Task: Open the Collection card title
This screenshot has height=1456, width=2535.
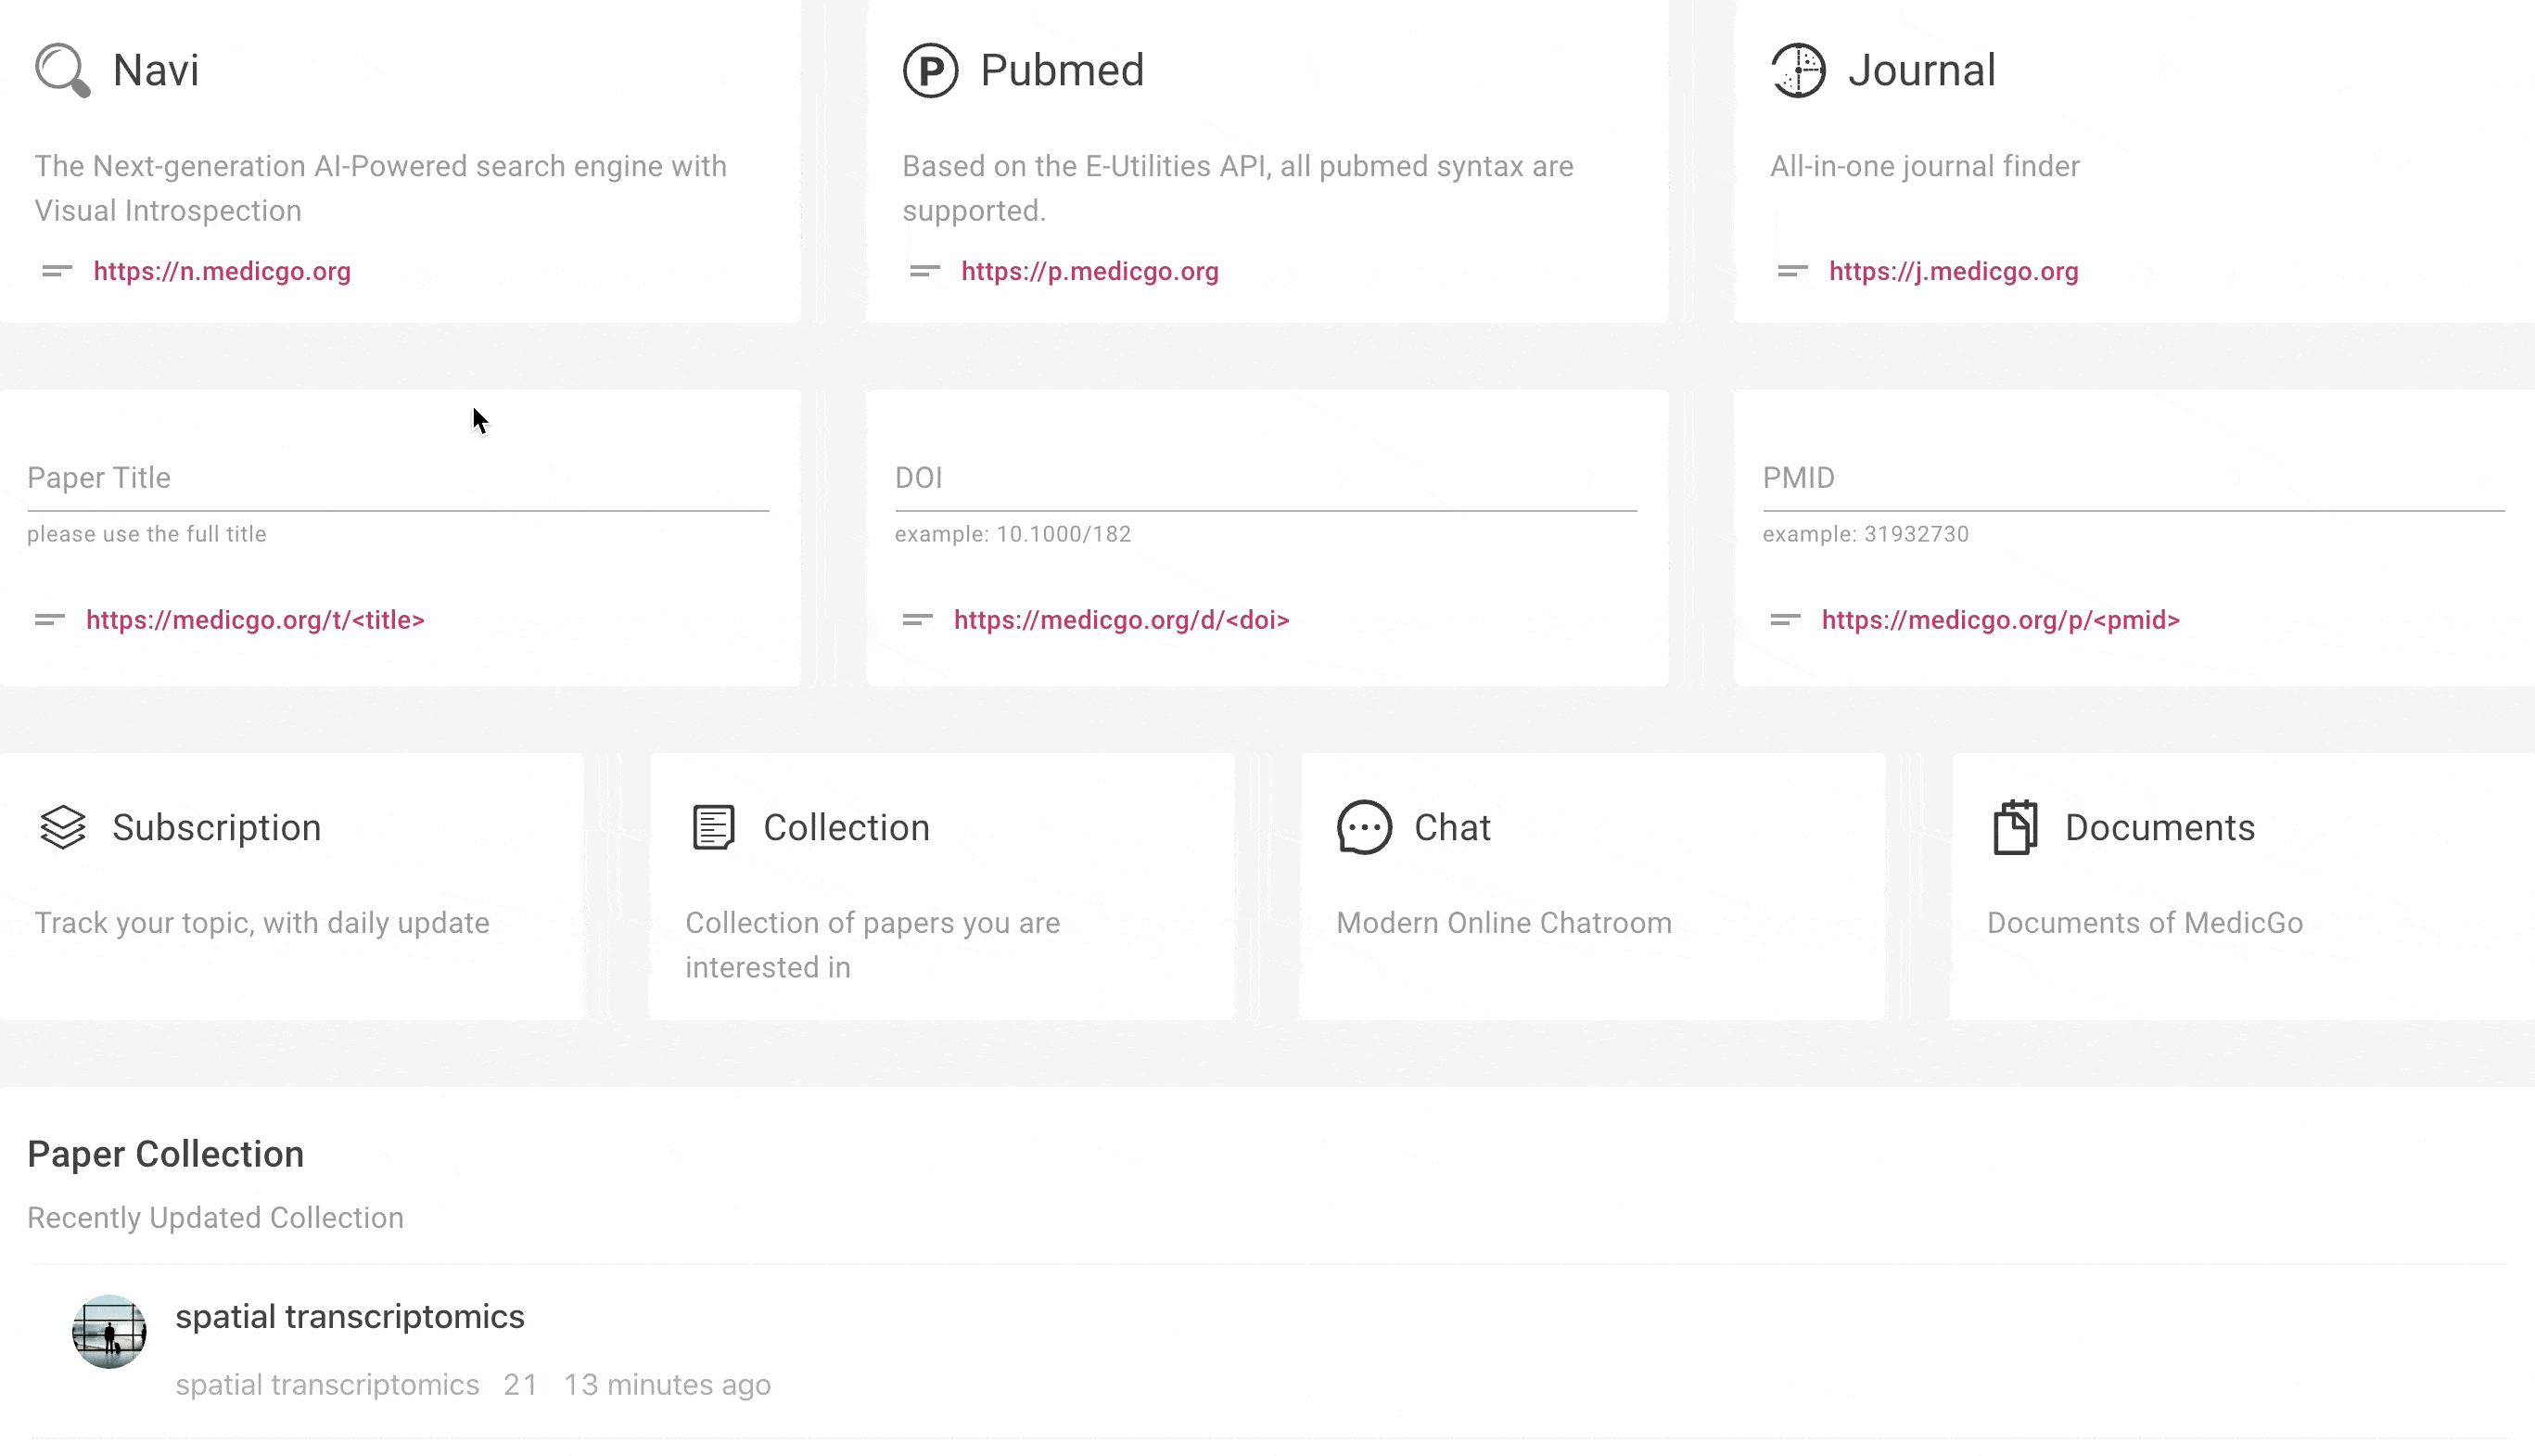Action: pyautogui.click(x=846, y=827)
